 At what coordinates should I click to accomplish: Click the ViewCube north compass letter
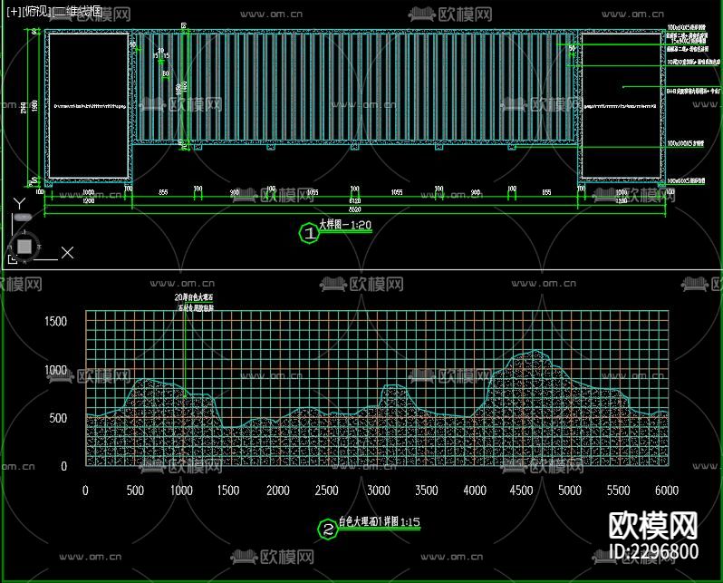tap(24, 232)
